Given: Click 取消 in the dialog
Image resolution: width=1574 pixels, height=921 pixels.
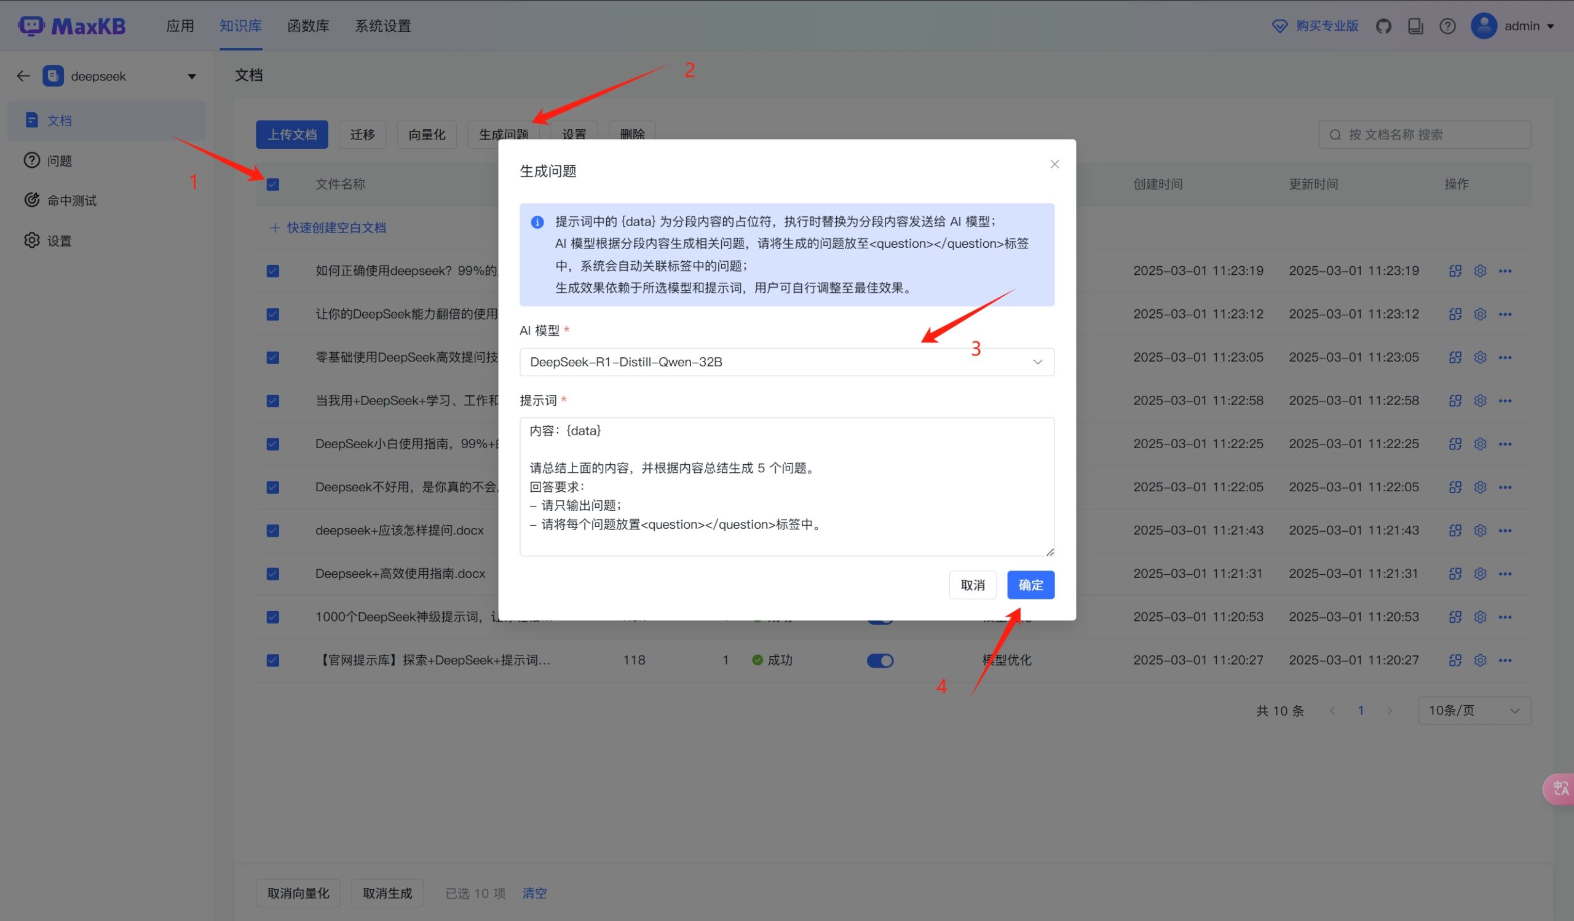Looking at the screenshot, I should pyautogui.click(x=973, y=585).
